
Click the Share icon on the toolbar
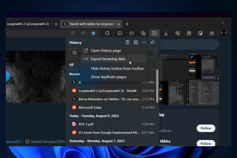(x=212, y=33)
